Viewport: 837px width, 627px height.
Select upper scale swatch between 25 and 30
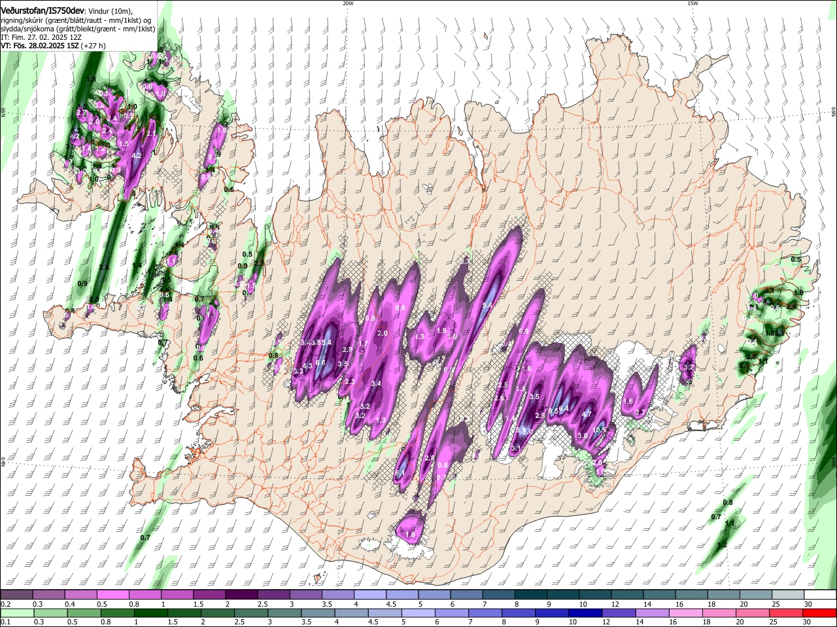788,594
